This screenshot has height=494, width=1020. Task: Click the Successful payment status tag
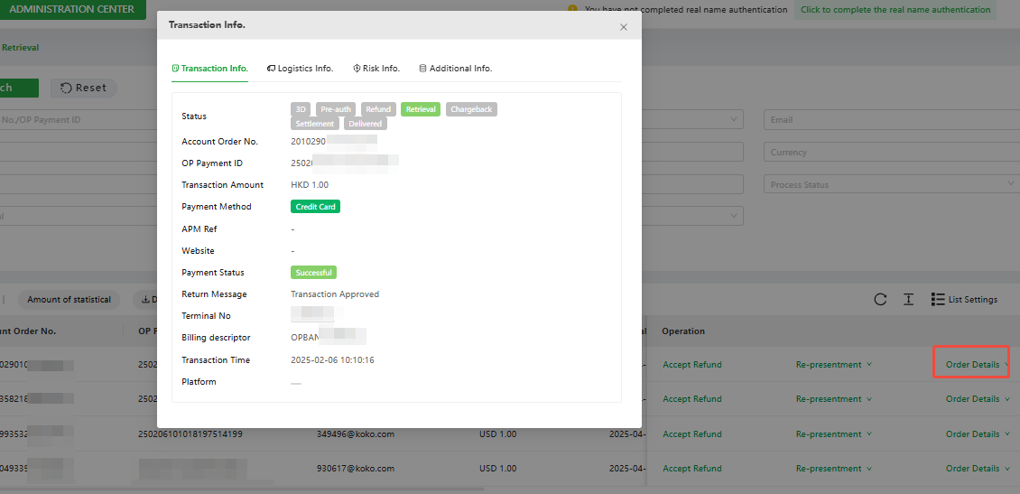pyautogui.click(x=313, y=273)
